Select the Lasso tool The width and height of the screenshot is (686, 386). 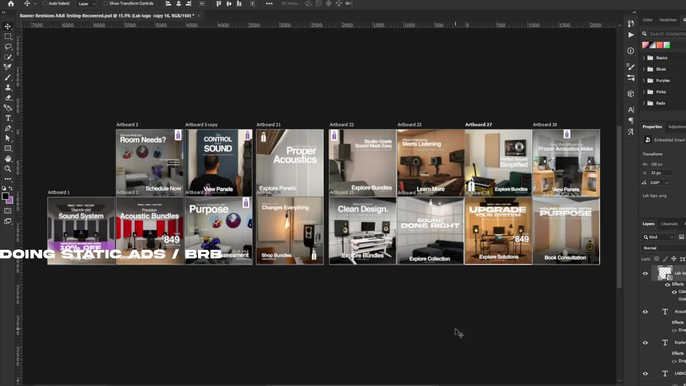(8, 47)
